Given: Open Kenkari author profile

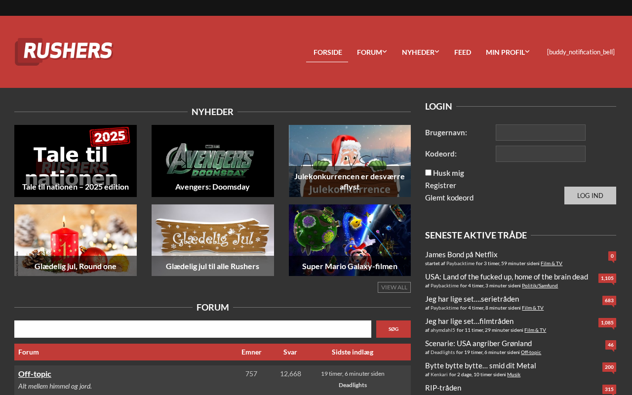Looking at the screenshot, I should point(439,374).
